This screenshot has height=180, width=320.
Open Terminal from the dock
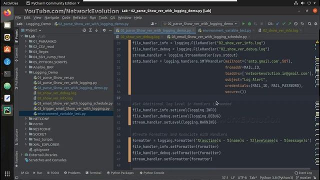coord(7,74)
